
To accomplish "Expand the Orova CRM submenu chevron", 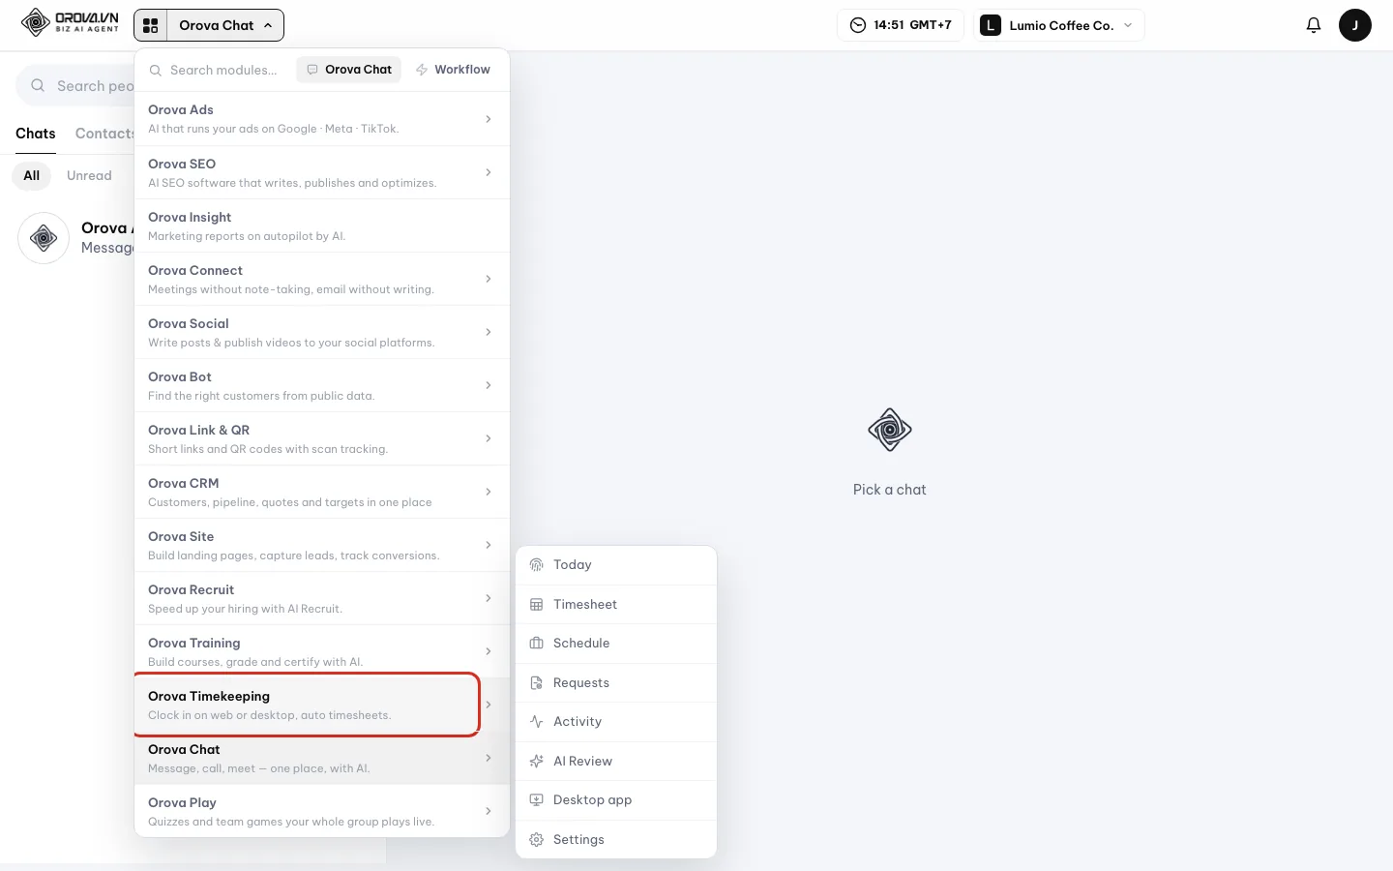I will click(x=489, y=492).
